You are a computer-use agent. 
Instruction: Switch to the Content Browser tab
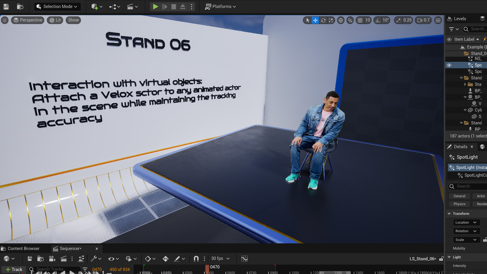click(x=20, y=248)
